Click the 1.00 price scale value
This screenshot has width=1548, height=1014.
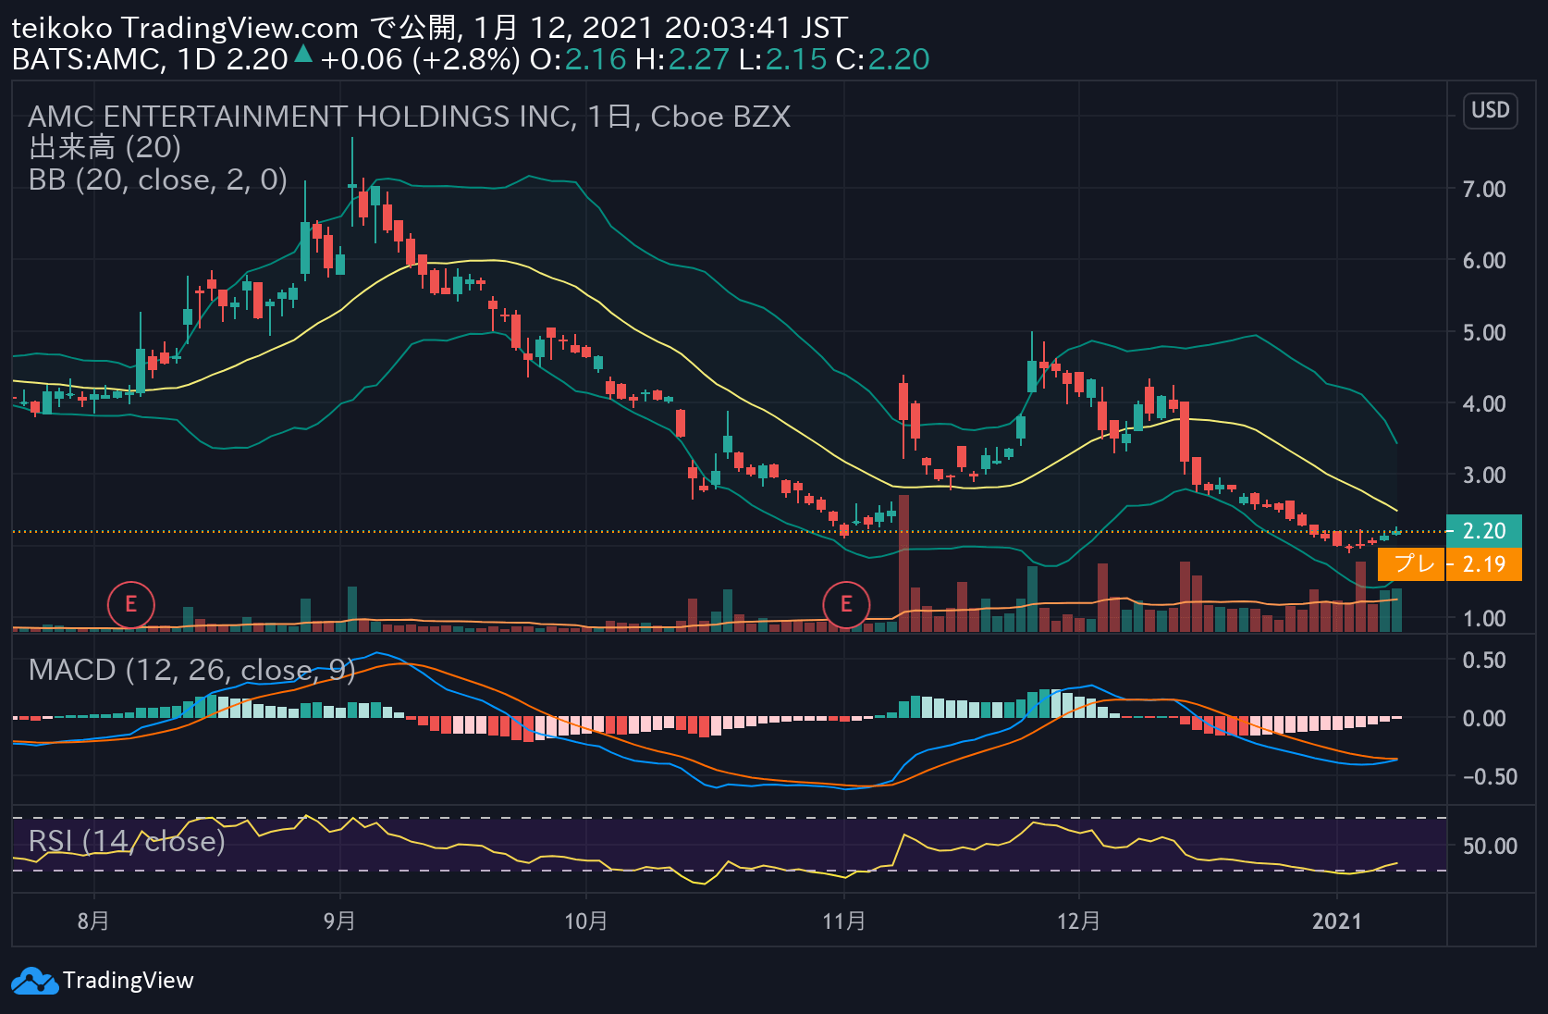coord(1484,618)
